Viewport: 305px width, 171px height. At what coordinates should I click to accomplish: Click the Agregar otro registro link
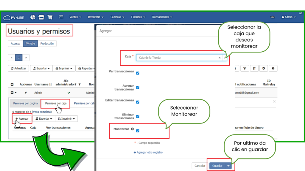(x=148, y=152)
